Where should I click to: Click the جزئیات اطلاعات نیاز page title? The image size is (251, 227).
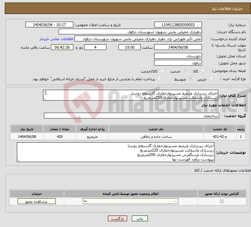click(227, 9)
